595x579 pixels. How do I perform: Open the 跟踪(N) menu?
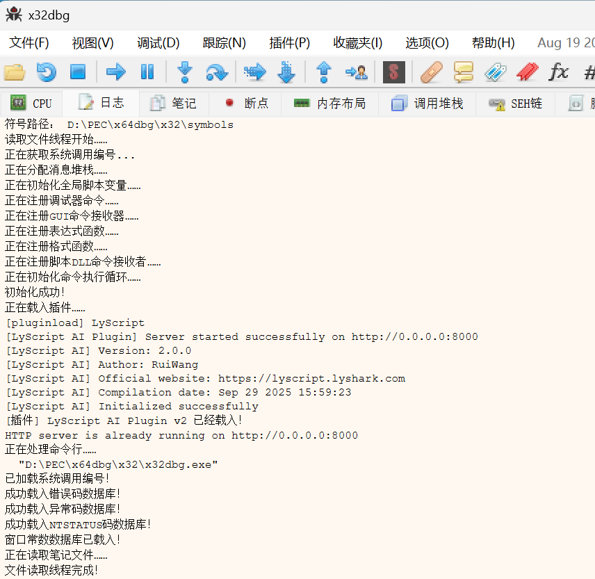pyautogui.click(x=224, y=43)
